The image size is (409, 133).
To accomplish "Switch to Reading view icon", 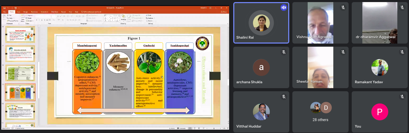I will (199, 128).
